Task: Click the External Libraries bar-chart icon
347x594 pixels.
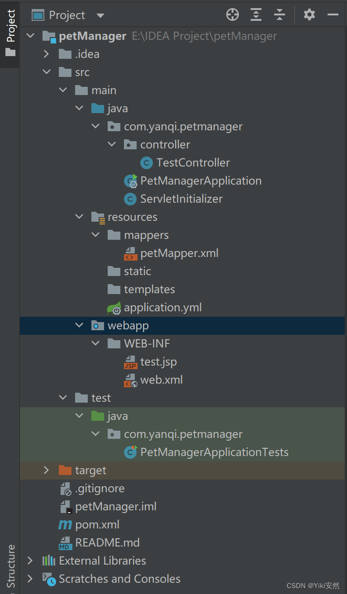Action: click(x=49, y=561)
